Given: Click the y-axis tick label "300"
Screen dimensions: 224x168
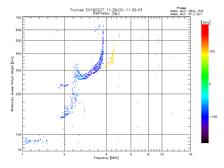Looking at the screenshot, I should click(18, 71).
